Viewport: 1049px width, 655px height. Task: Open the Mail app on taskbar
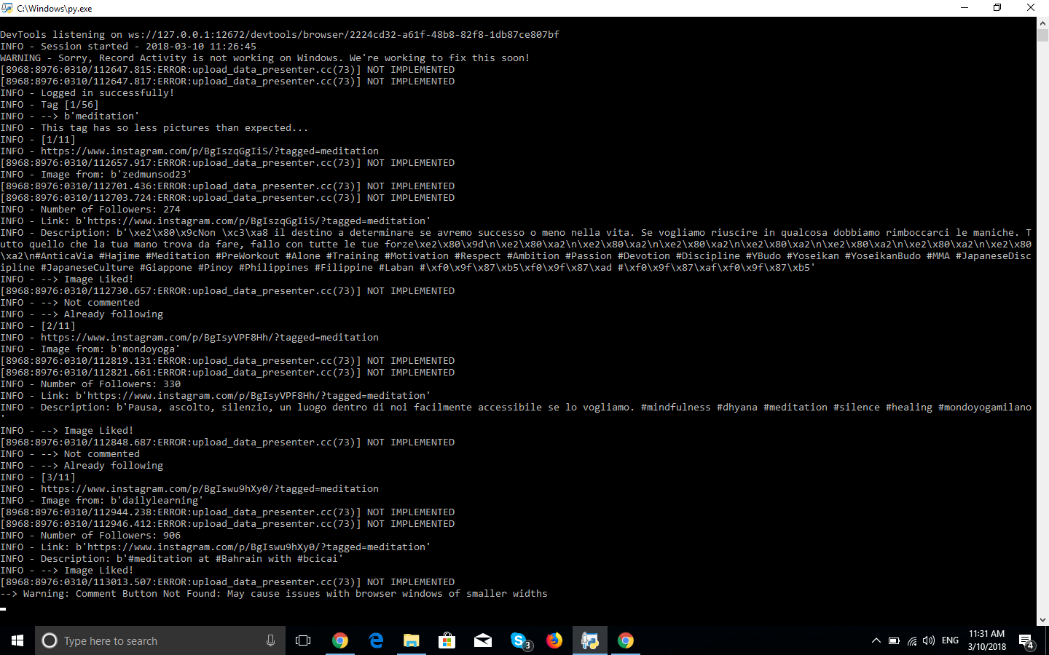click(483, 640)
